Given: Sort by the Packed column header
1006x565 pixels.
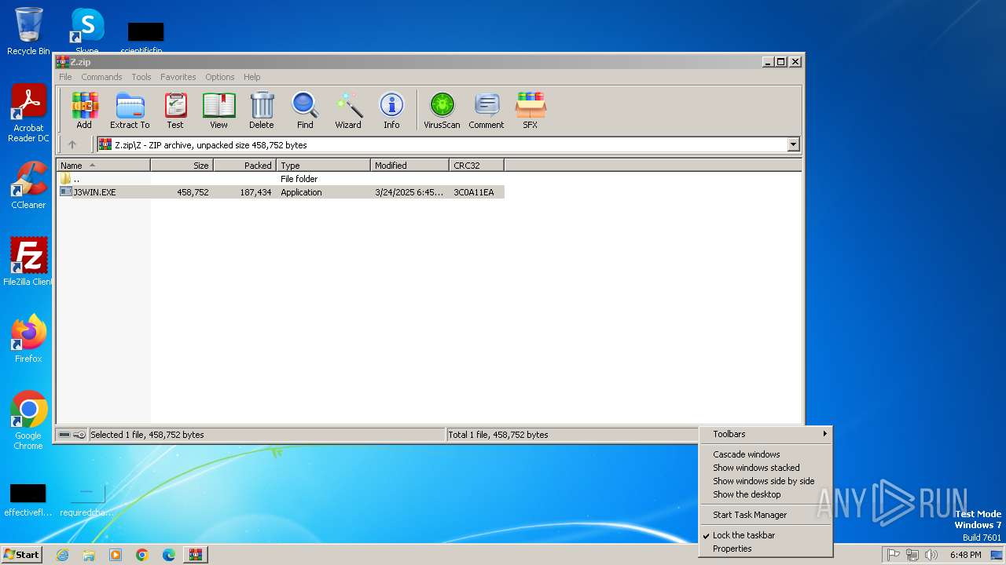Looking at the screenshot, I should pyautogui.click(x=245, y=166).
